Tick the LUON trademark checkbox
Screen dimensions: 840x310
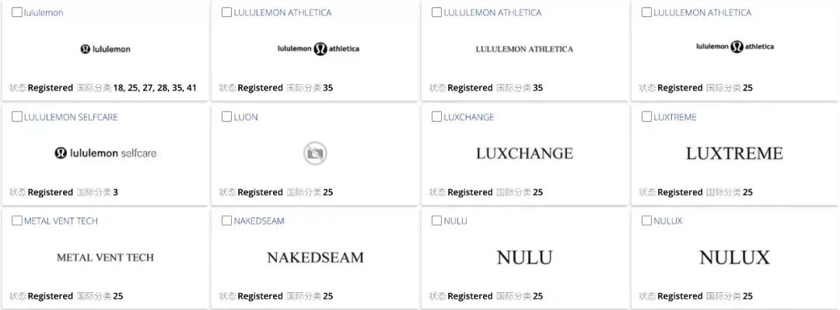(x=227, y=117)
